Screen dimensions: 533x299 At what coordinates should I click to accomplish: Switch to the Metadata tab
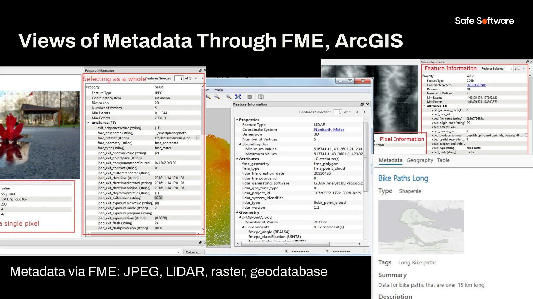coord(390,160)
